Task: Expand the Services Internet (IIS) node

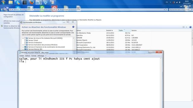Action: tap(23, 49)
